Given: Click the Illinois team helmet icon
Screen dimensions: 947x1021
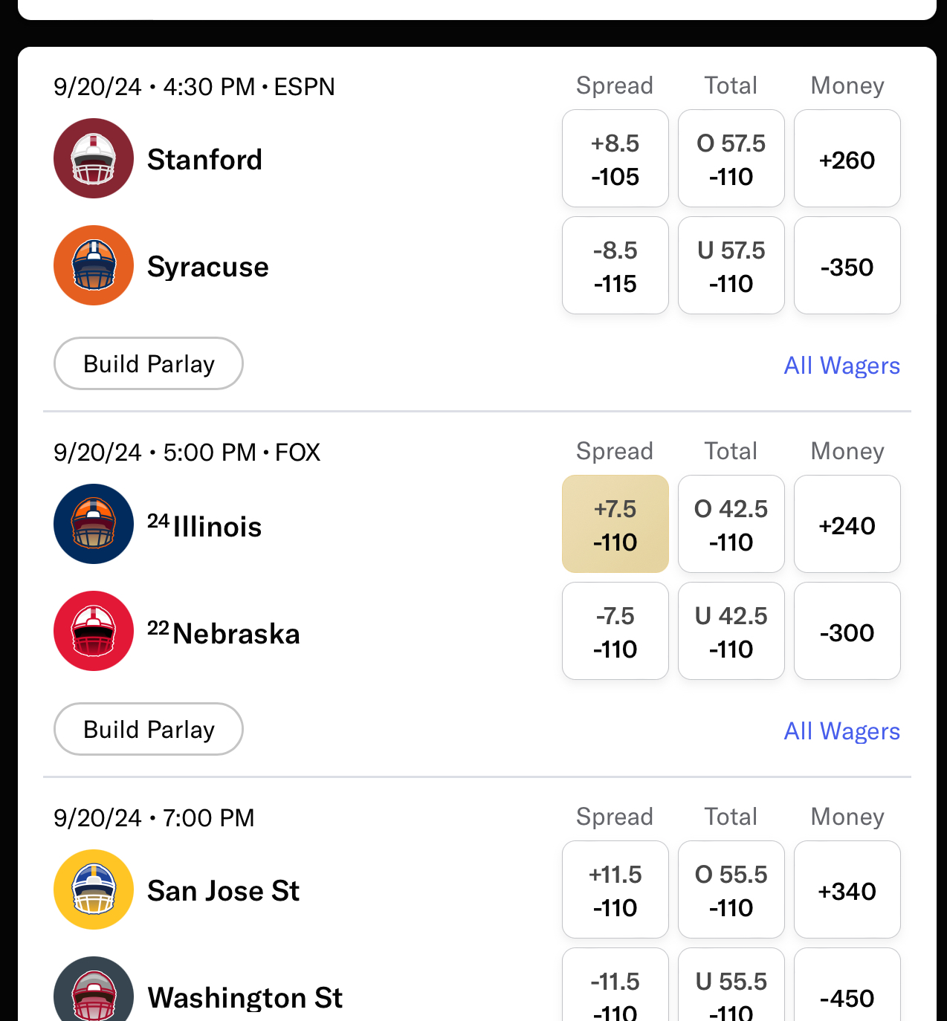Looking at the screenshot, I should pos(94,524).
